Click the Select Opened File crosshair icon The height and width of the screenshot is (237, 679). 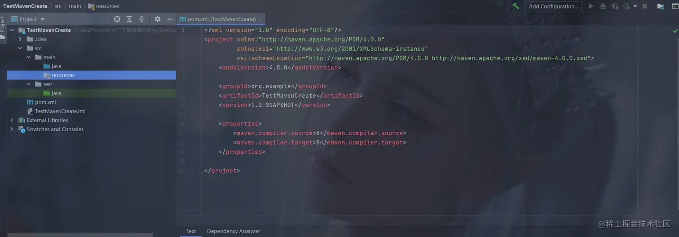[x=117, y=19]
